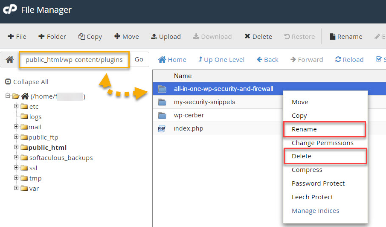The image size is (386, 227).
Task: Open public_html in the folder tree
Action: click(47, 148)
